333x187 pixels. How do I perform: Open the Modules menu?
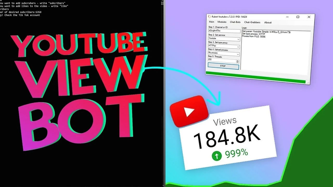(222, 22)
